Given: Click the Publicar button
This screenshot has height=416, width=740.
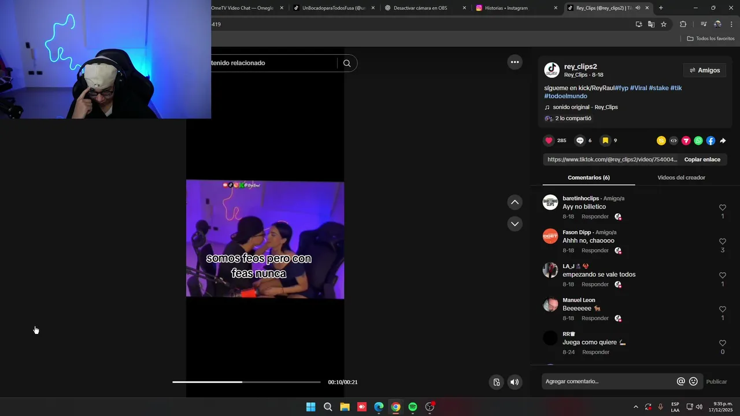Looking at the screenshot, I should pyautogui.click(x=716, y=381).
